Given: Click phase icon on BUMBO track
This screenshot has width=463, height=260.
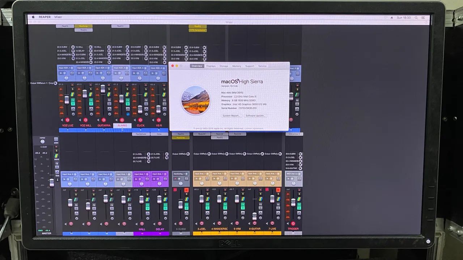Looking at the screenshot, I should coord(128,114).
